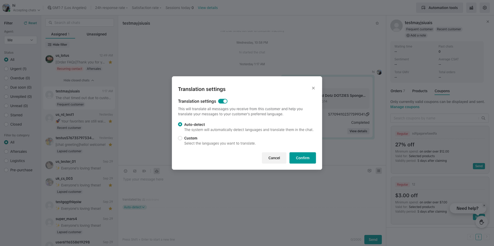Screen dimensions: 494x246
Task: Expand the Auto-detect language dropdown below message box
Action: click(135, 207)
